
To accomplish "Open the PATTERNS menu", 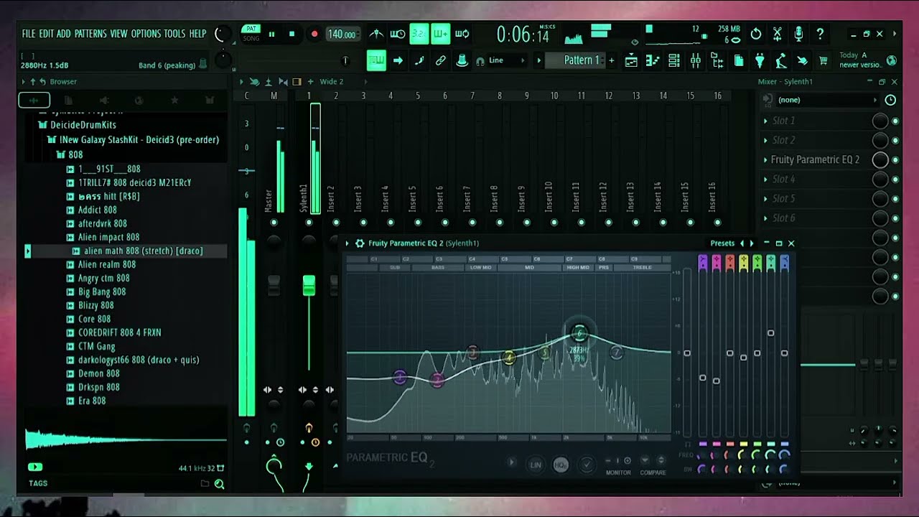I will 90,34.
